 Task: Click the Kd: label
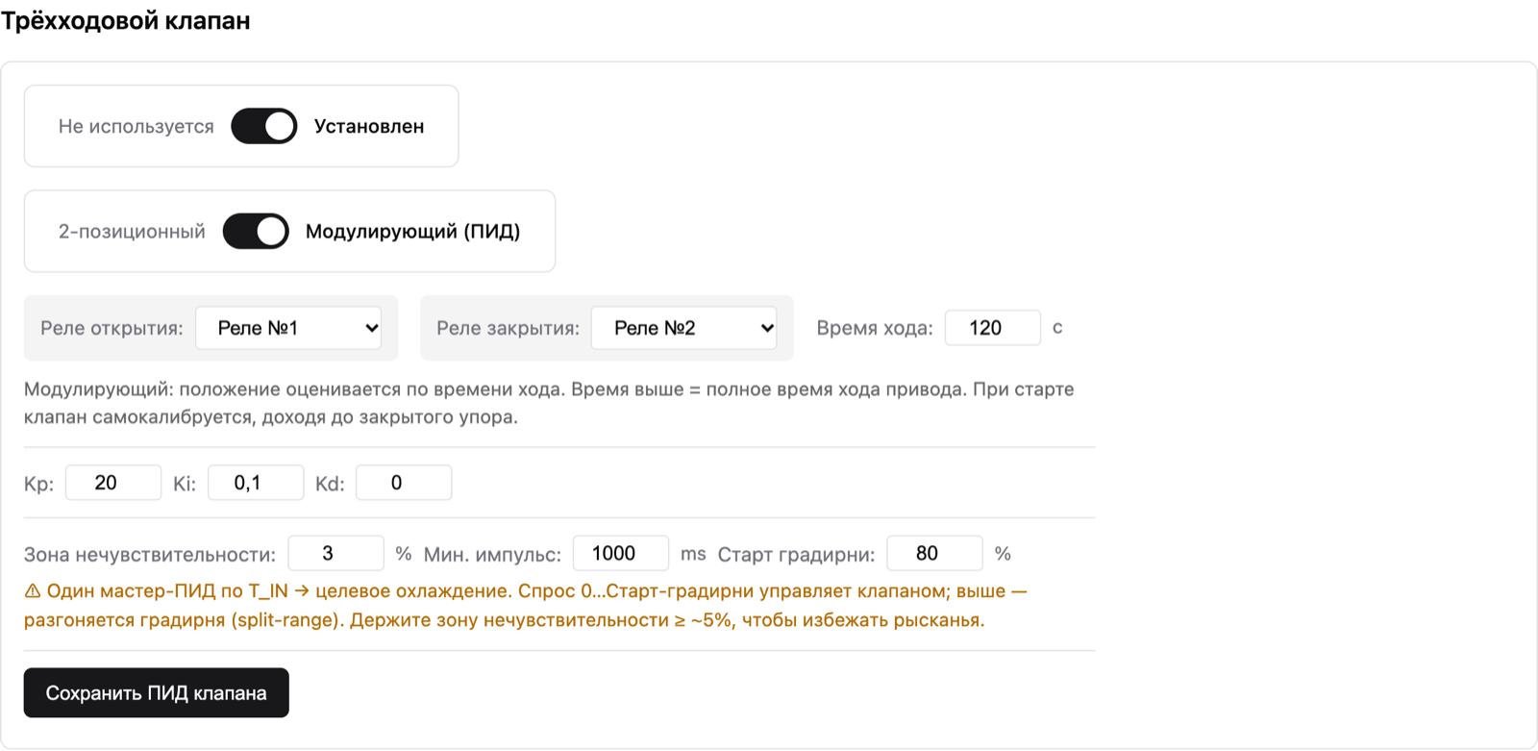(330, 484)
